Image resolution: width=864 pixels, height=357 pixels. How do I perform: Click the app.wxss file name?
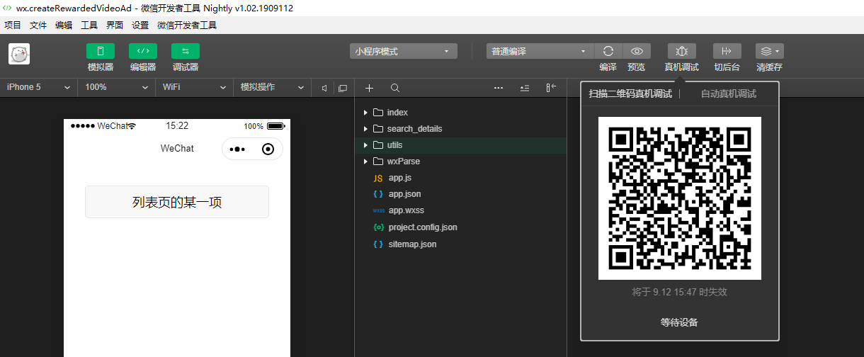(407, 210)
